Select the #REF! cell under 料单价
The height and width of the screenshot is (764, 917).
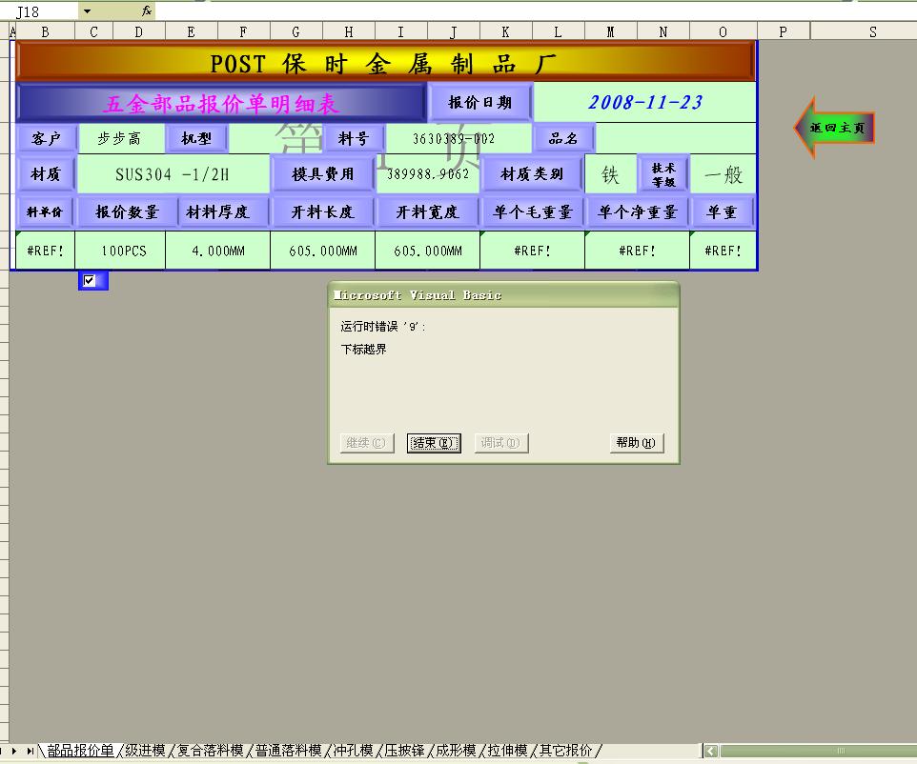click(45, 251)
